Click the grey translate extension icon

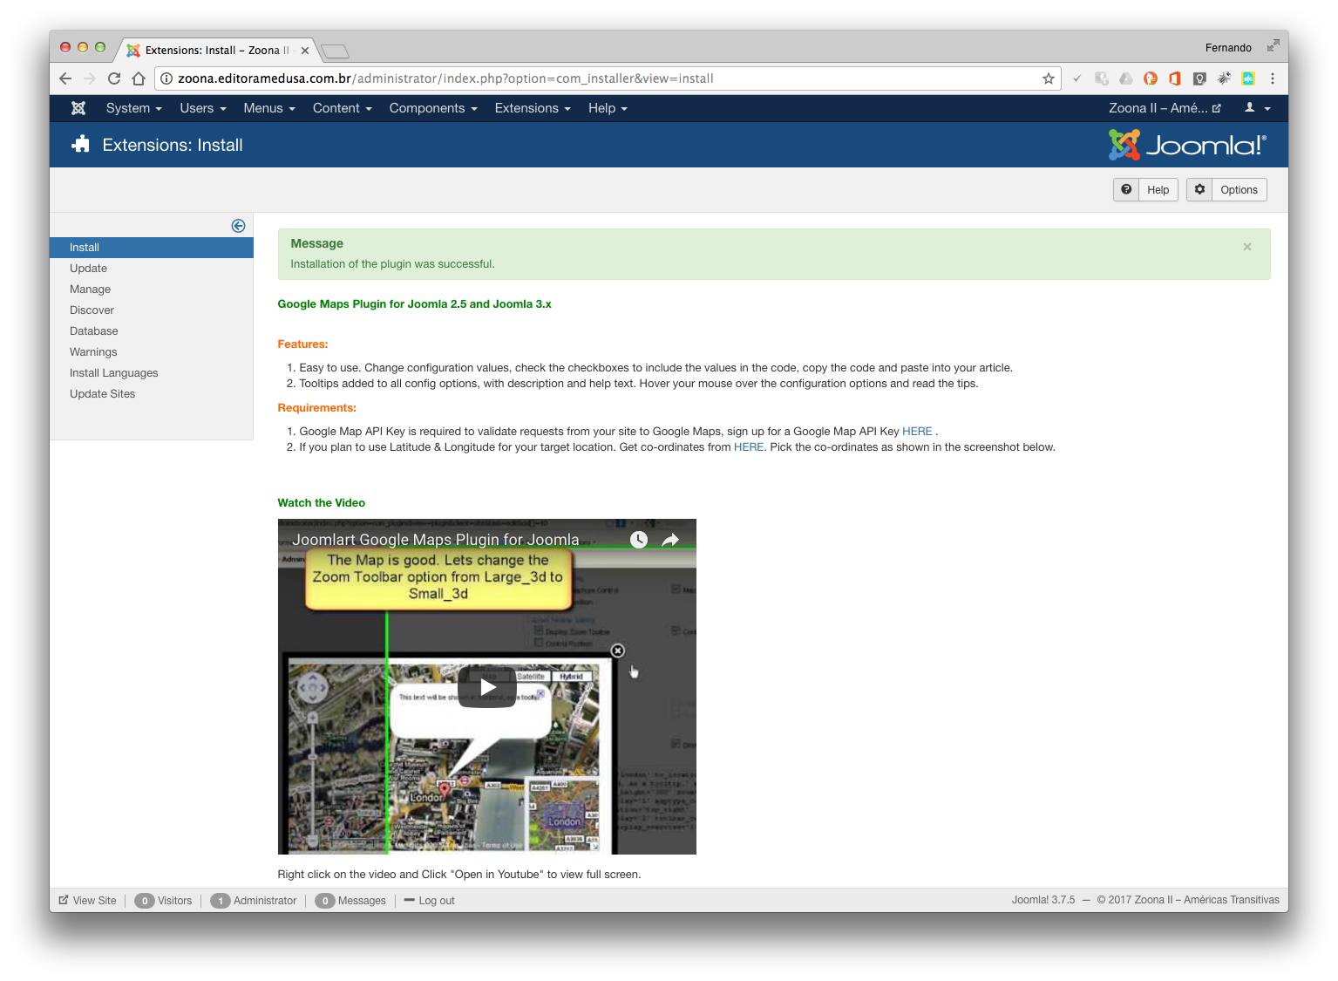pyautogui.click(x=1102, y=78)
